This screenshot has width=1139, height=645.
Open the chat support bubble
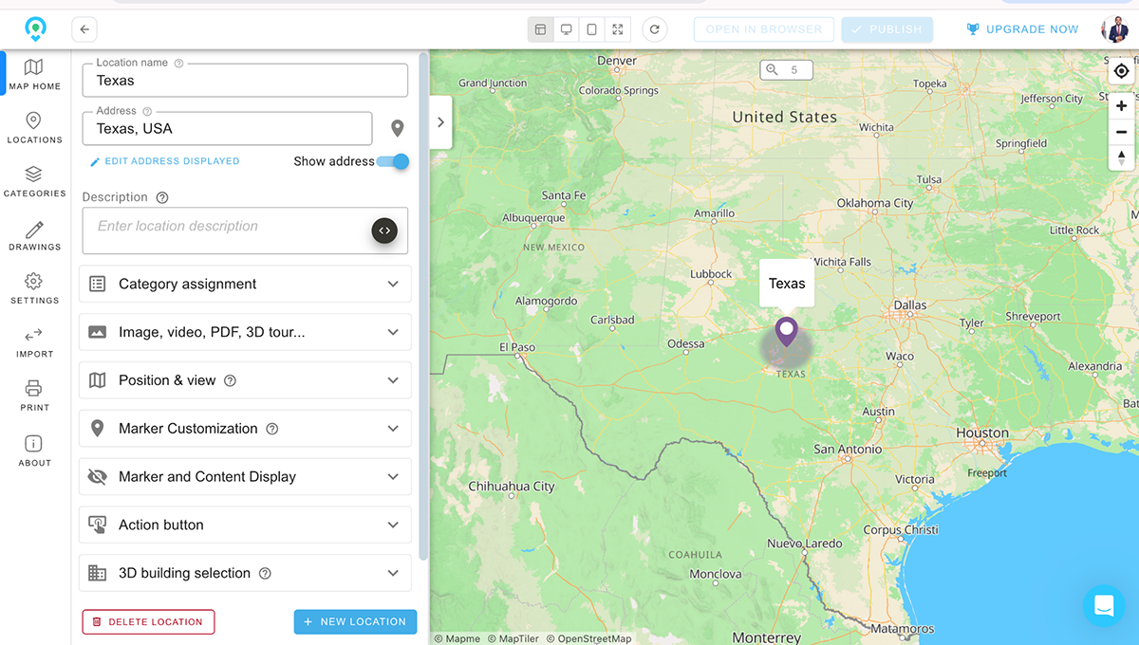pos(1104,605)
